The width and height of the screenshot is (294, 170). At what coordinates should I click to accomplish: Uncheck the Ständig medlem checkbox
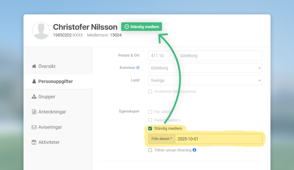[150, 128]
